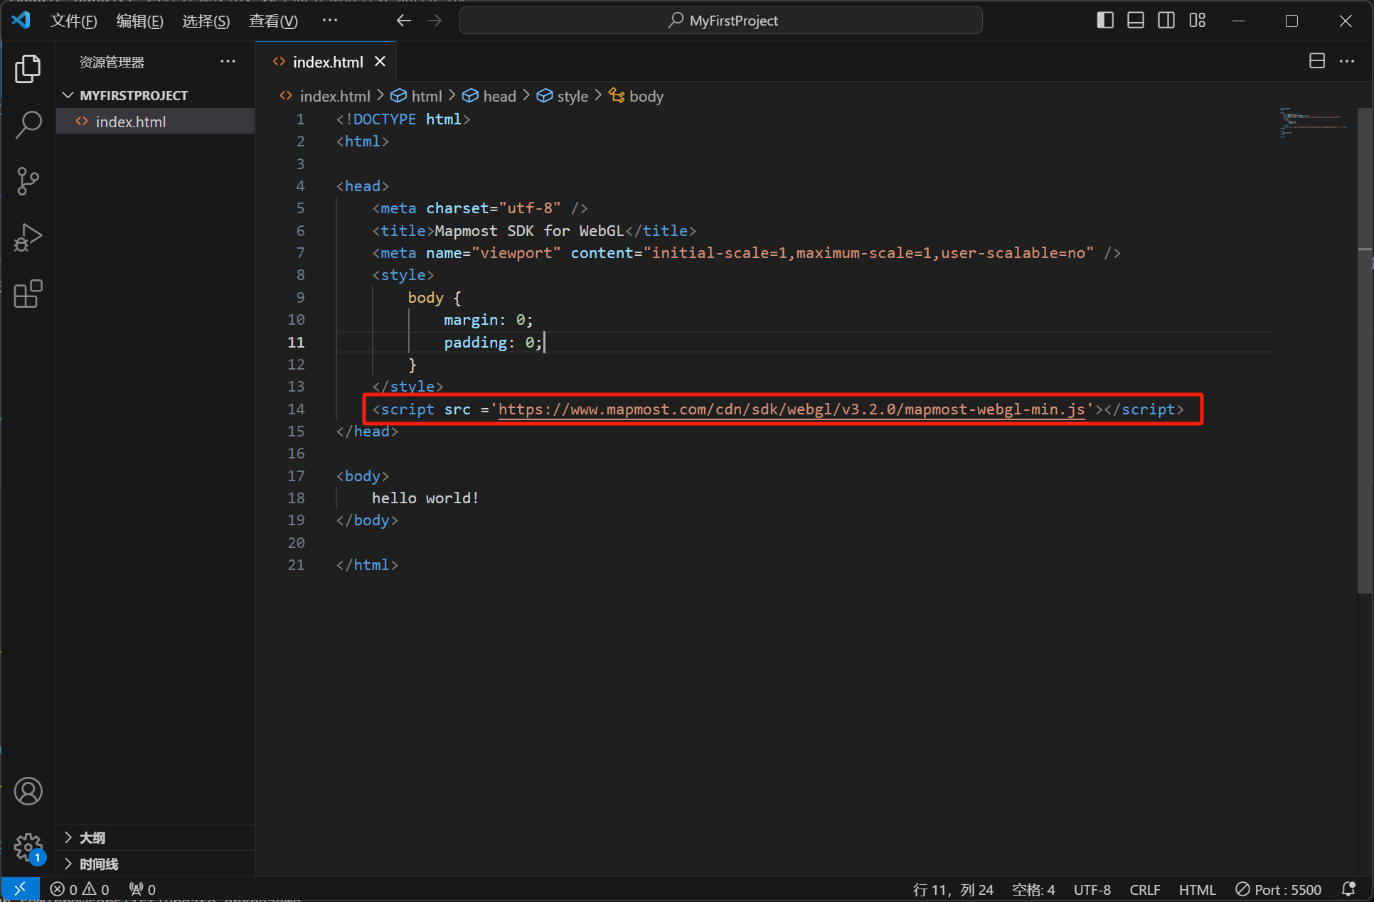Click the "utf-8" charset value
The height and width of the screenshot is (902, 1374).
click(530, 208)
